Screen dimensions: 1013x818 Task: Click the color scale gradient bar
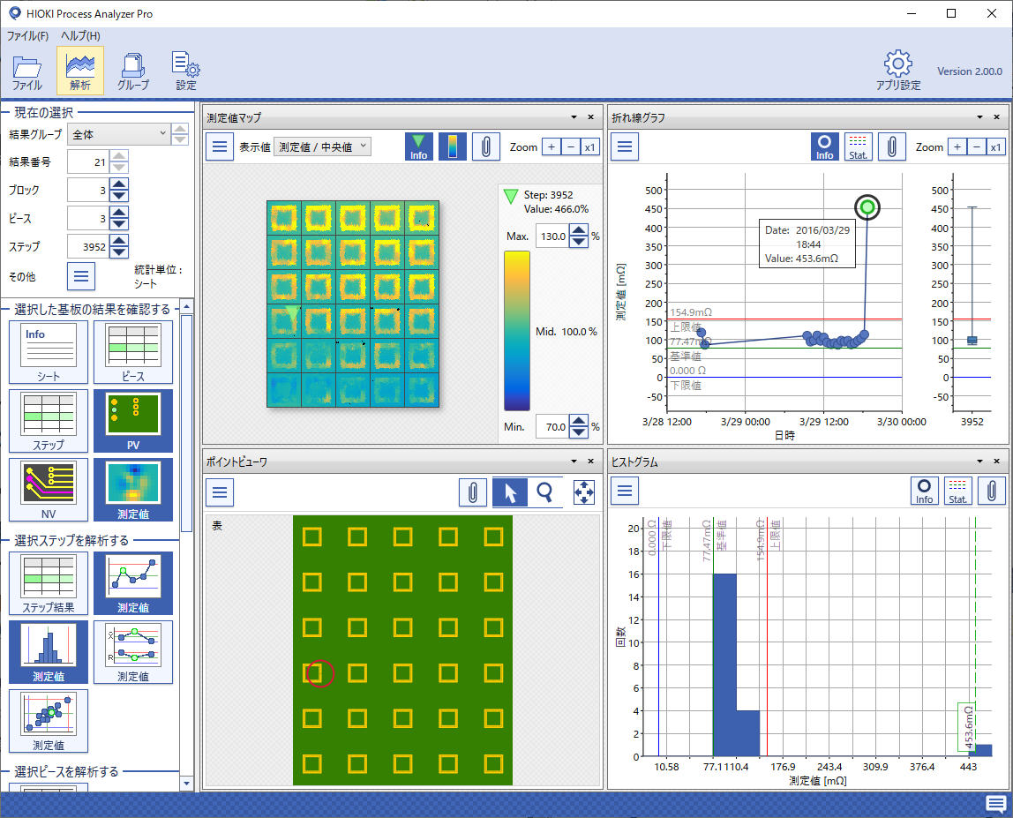[517, 331]
